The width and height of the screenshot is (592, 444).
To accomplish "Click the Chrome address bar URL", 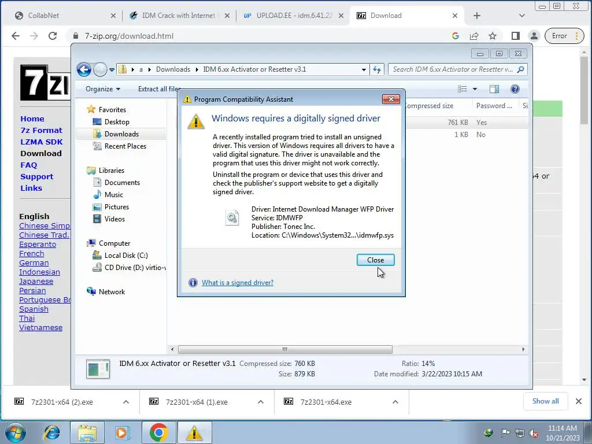I will click(129, 36).
